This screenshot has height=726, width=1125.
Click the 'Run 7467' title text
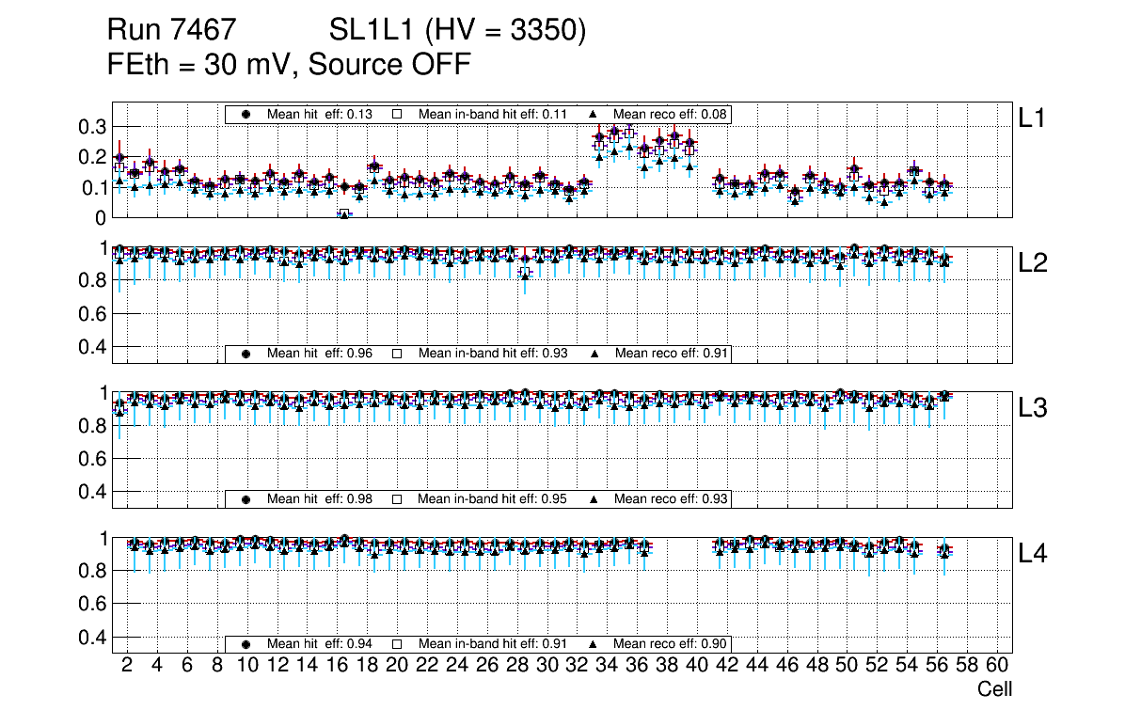coord(170,31)
